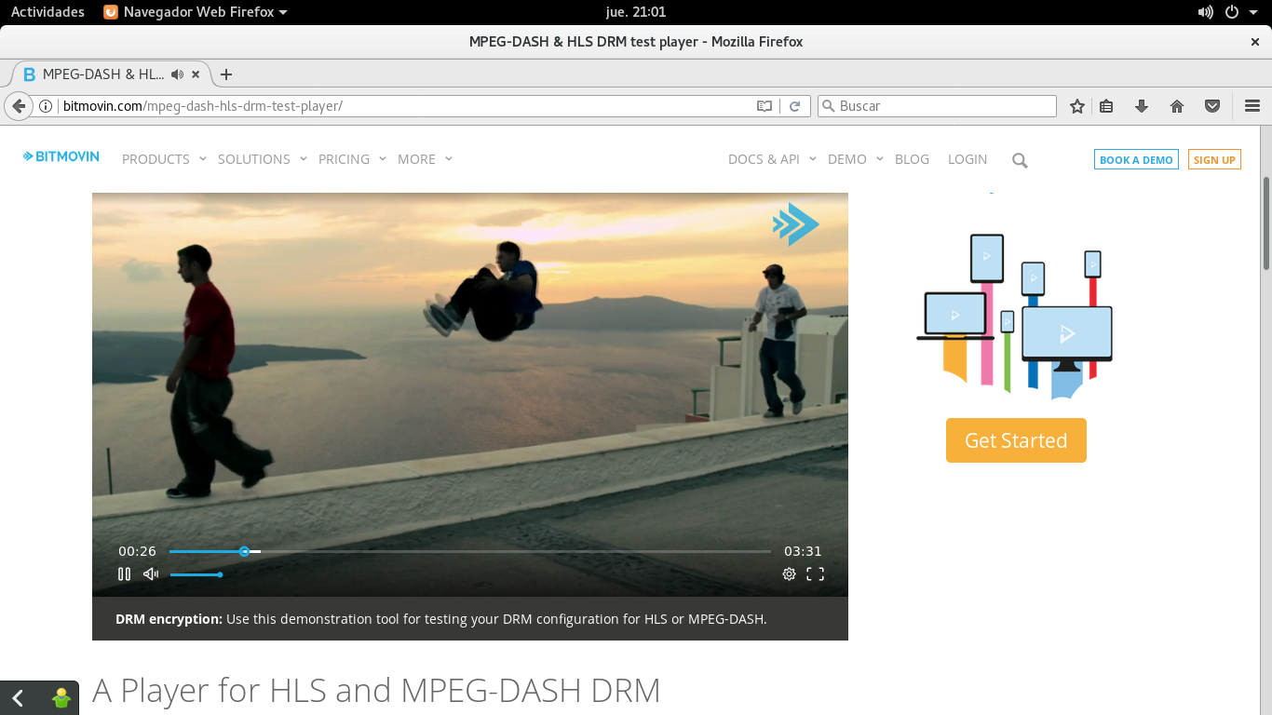Open the BLOG page

coord(912,159)
